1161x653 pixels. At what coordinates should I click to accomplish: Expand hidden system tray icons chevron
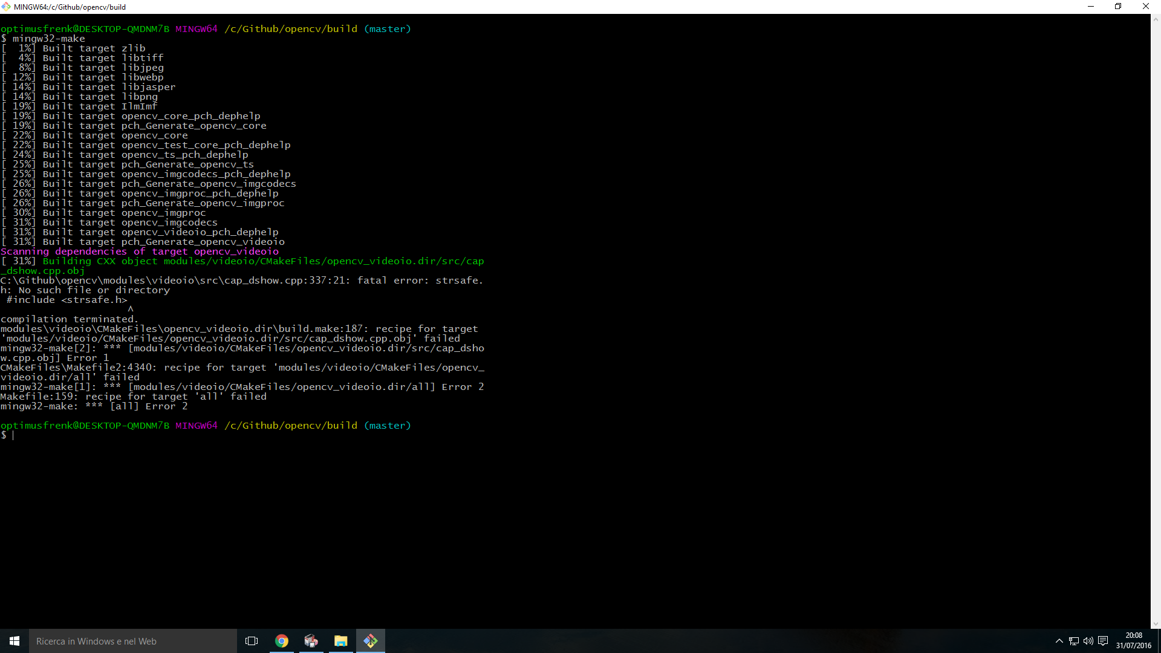[1059, 641]
